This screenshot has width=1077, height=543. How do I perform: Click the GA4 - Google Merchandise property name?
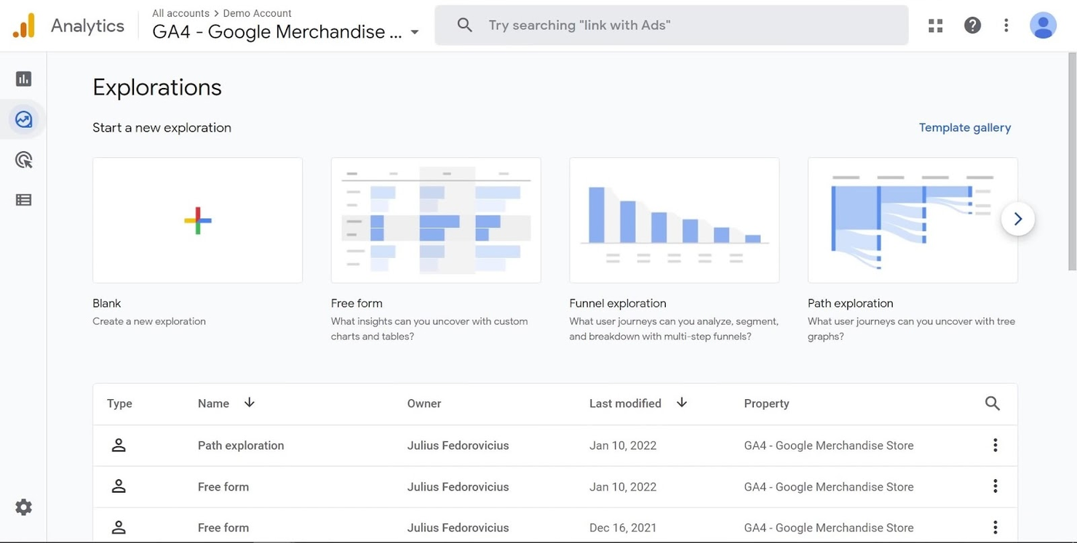click(x=277, y=32)
